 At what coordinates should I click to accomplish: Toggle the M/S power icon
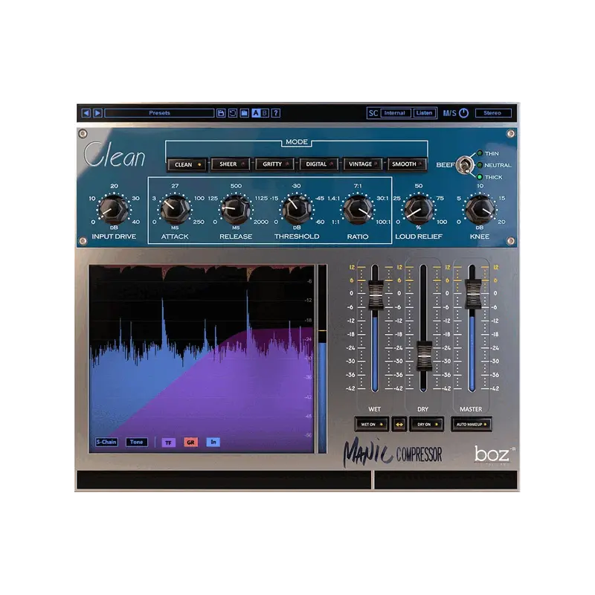click(463, 113)
